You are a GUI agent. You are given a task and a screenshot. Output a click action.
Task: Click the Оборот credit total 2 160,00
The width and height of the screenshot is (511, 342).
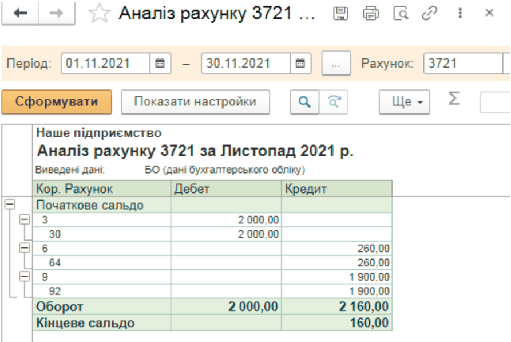point(364,306)
